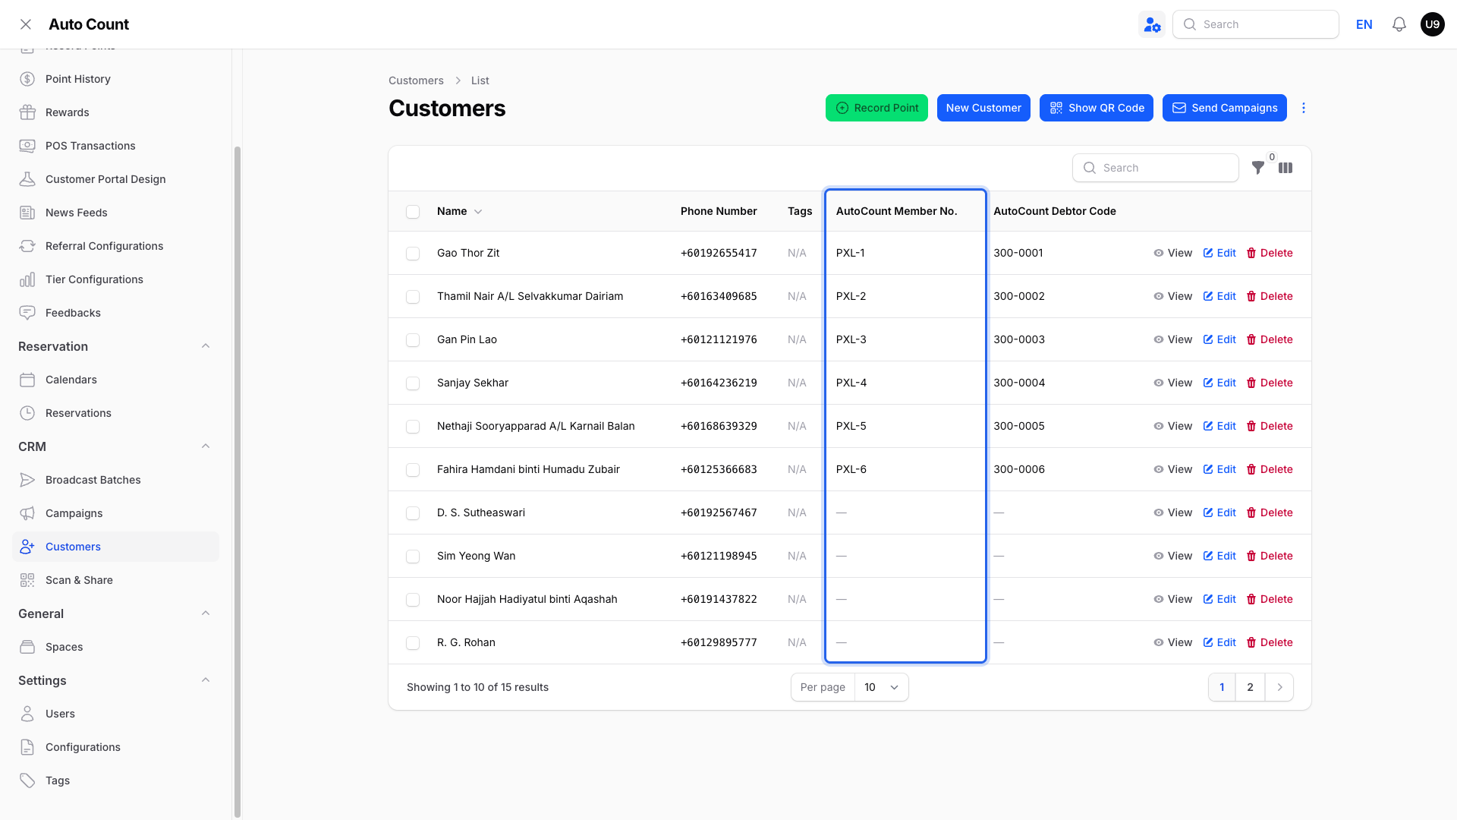Open the Customer Portal Design flask icon
This screenshot has height=820, width=1457.
[x=27, y=179]
